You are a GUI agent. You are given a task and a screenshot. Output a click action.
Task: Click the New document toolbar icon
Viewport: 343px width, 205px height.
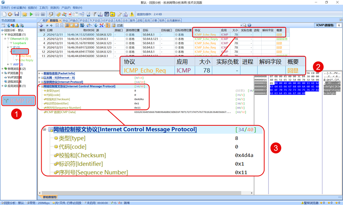coord(4,14)
